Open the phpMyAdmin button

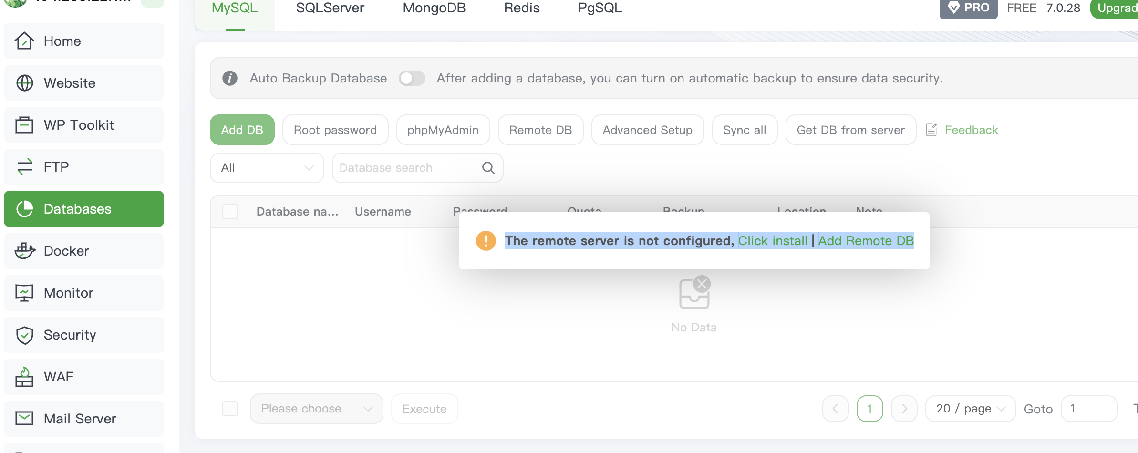pyautogui.click(x=443, y=130)
